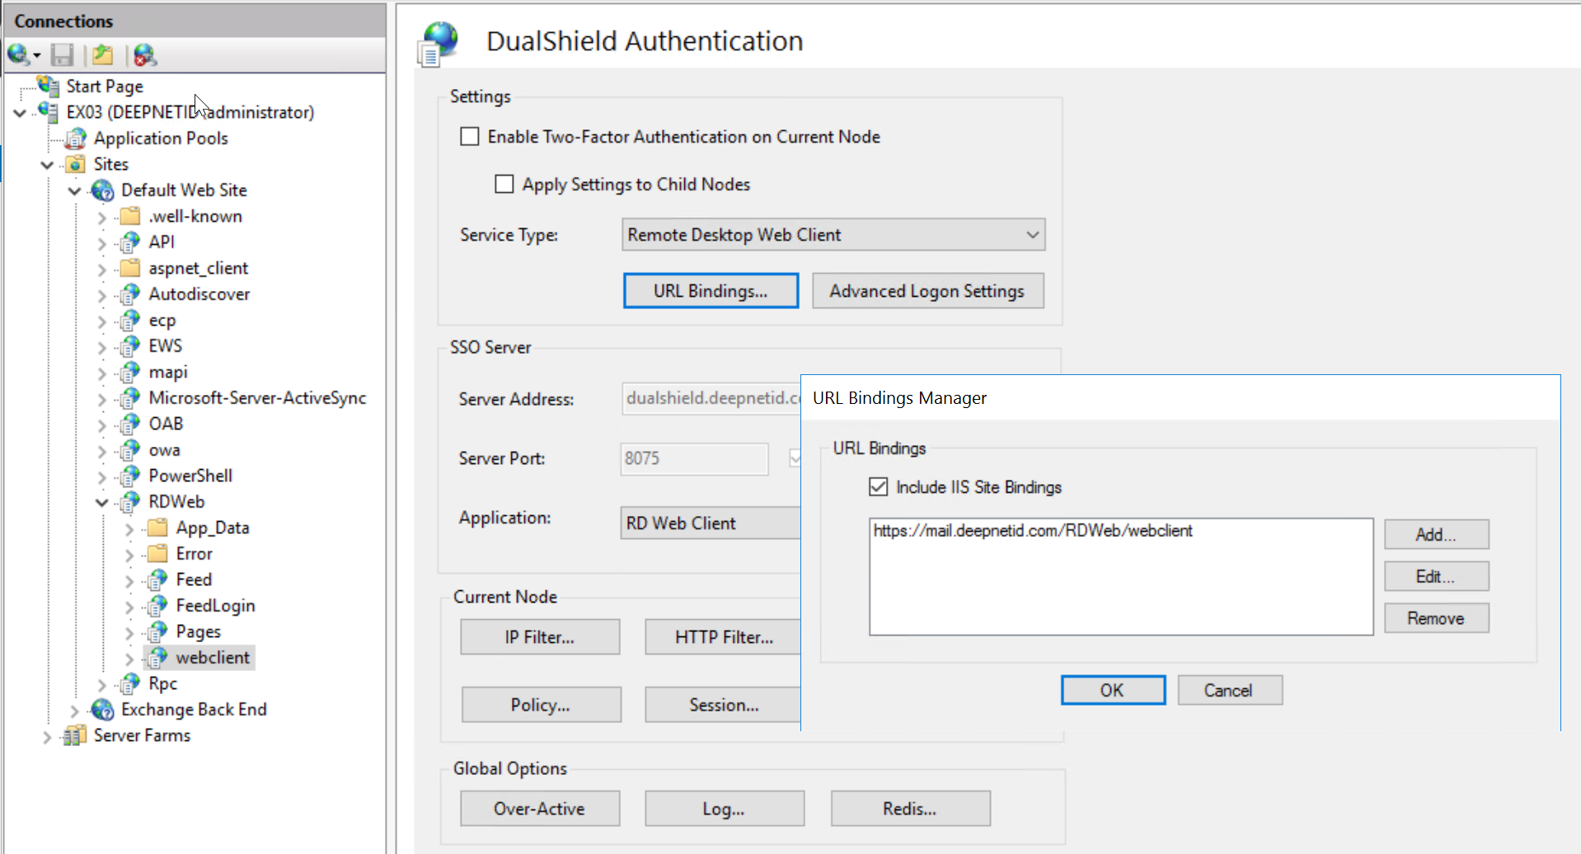Enable Two-Factor Authentication on Current Node
This screenshot has height=854, width=1581.
pyautogui.click(x=470, y=137)
